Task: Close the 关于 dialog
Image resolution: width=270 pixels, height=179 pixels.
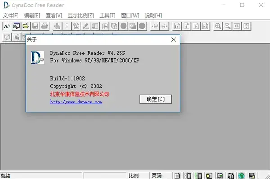Action: 174,40
